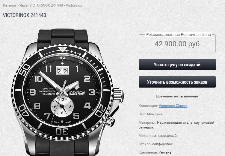Click the Пол: Мужские specification line

pyautogui.click(x=150, y=114)
